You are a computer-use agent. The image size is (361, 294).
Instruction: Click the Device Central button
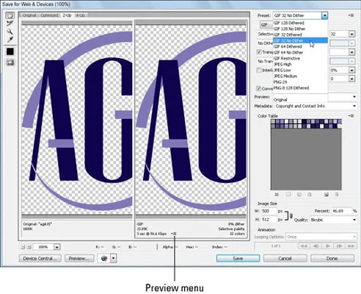coord(40,258)
